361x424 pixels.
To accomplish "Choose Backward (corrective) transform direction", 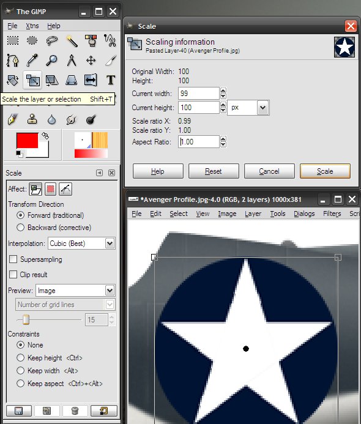I will click(x=21, y=228).
